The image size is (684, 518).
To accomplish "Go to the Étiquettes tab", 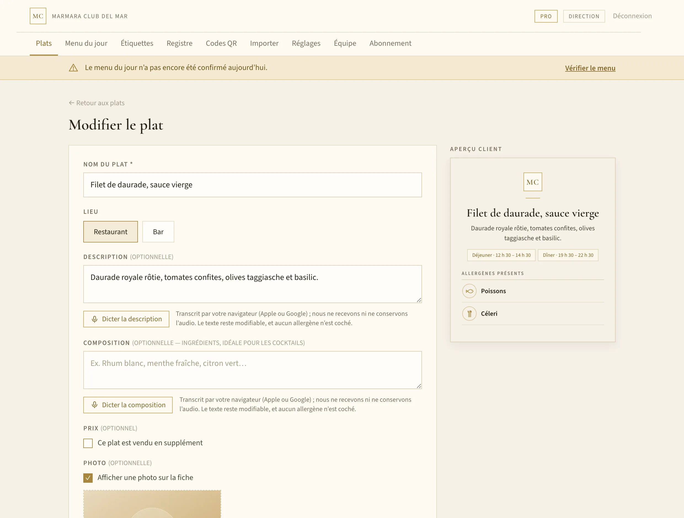I will coord(137,43).
